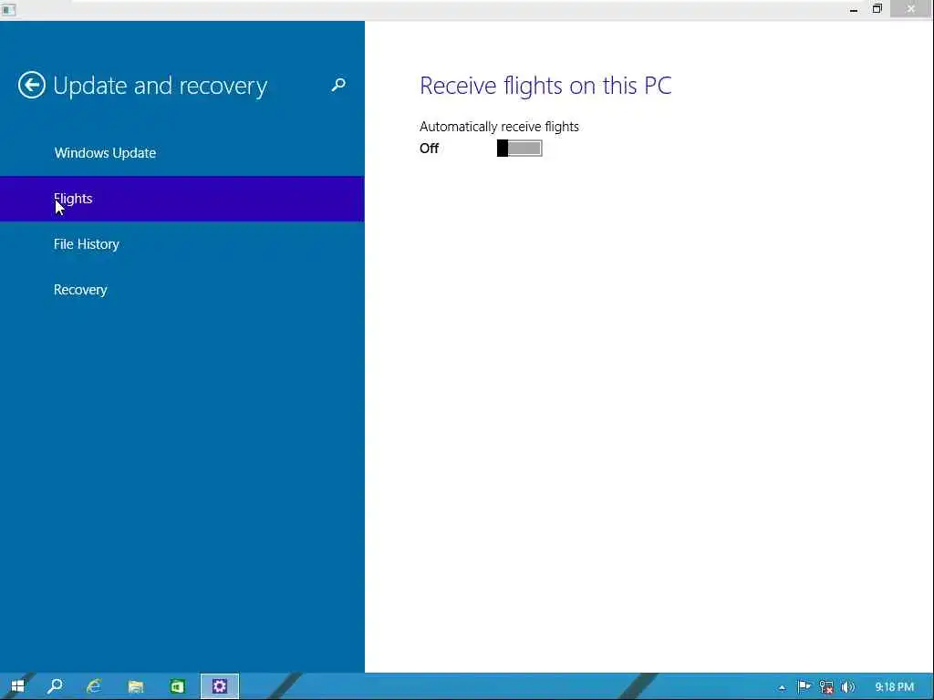Open the Store app on the taskbar
Viewport: 934px width, 700px height.
[178, 686]
